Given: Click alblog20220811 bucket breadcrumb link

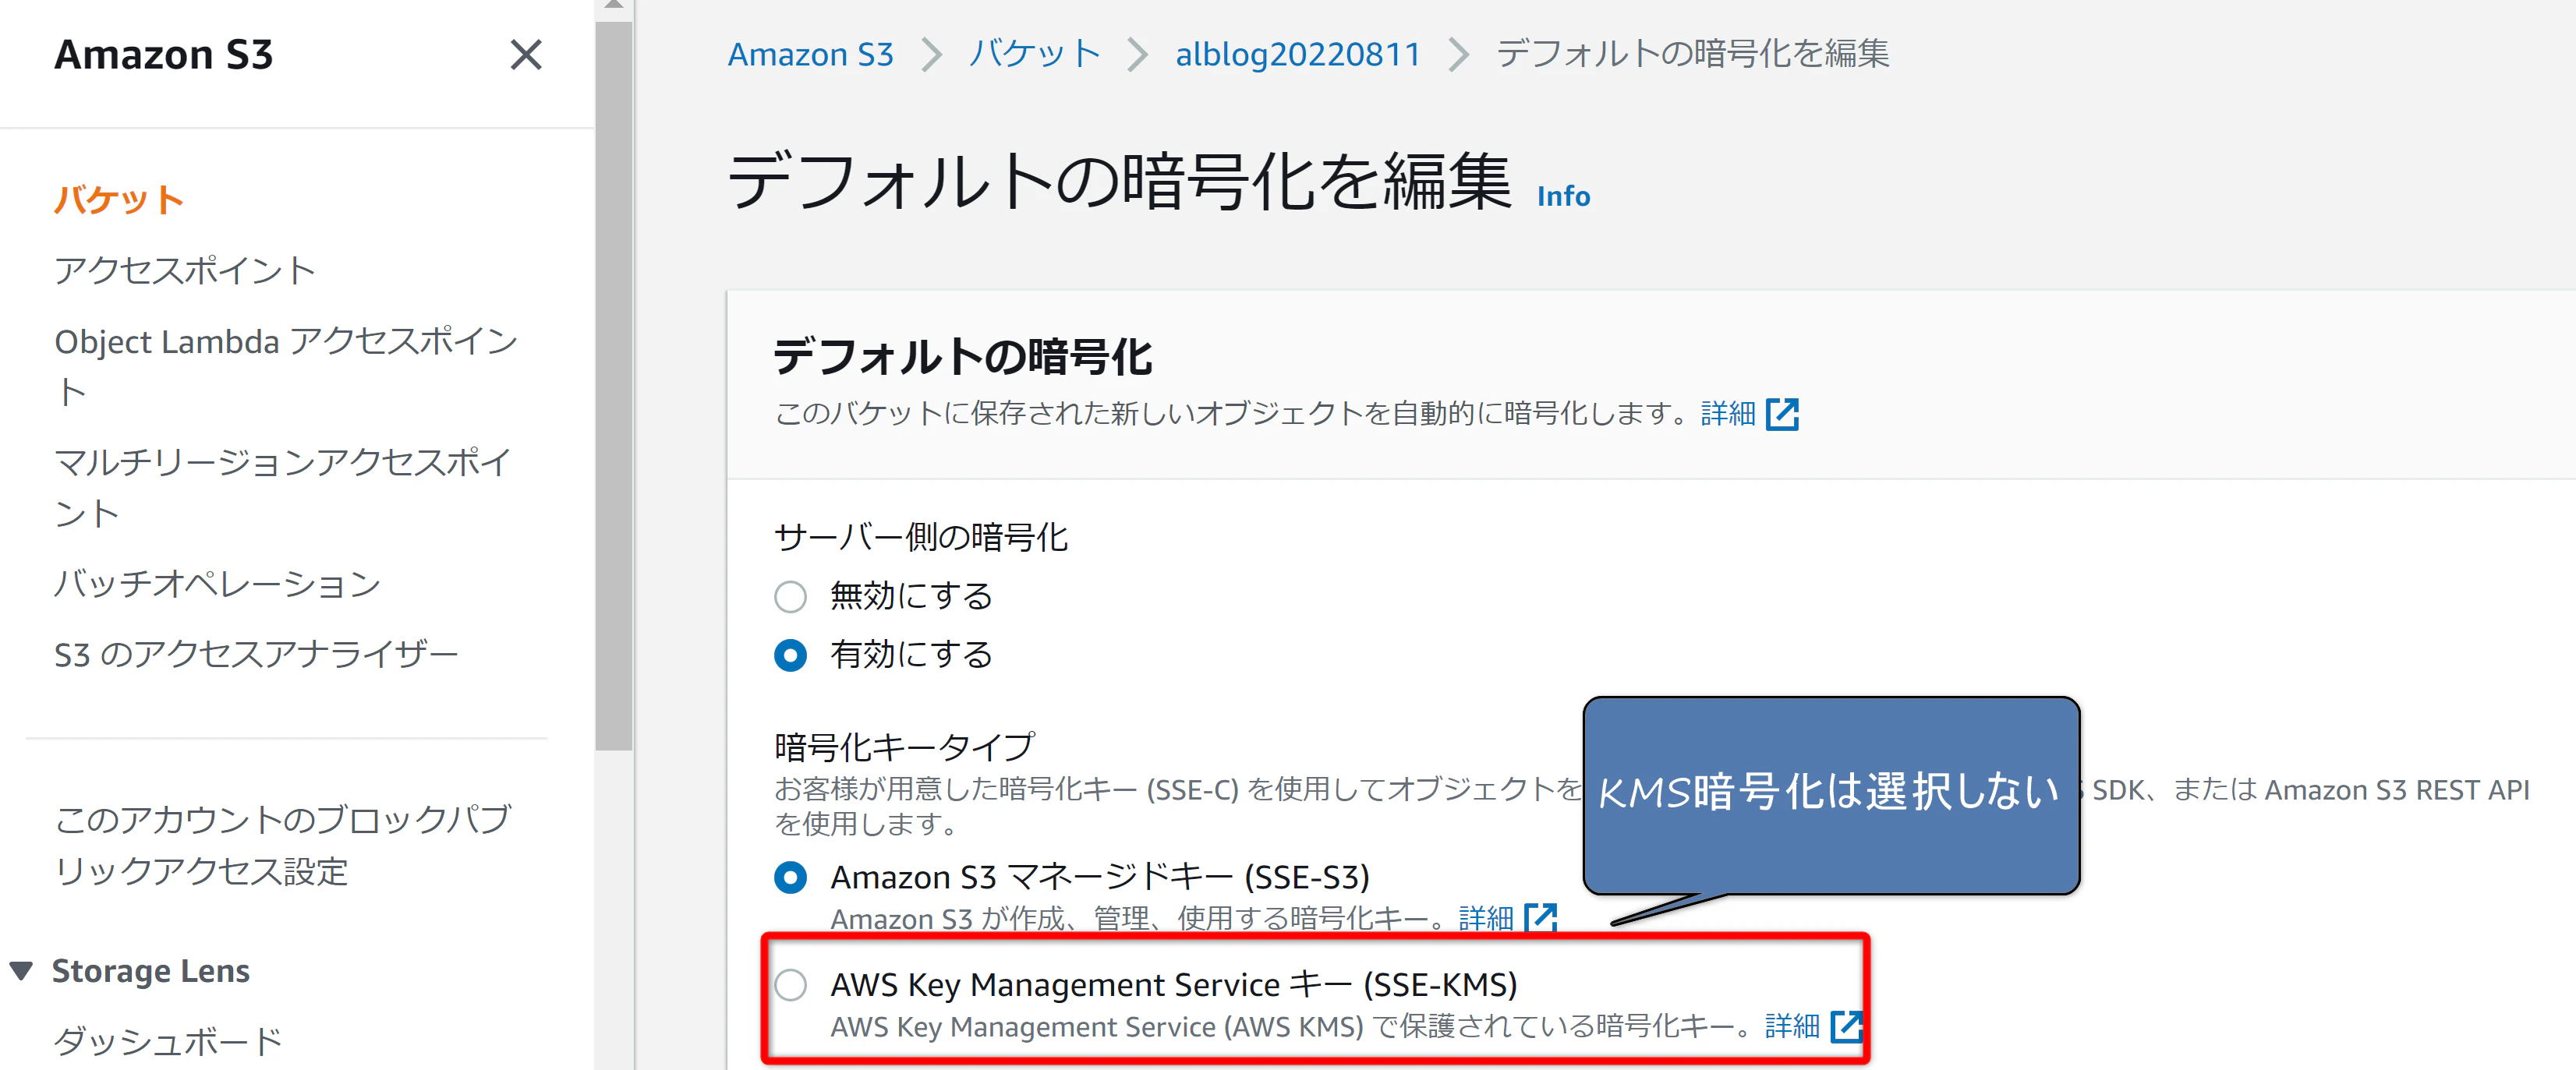Looking at the screenshot, I should tap(1297, 54).
